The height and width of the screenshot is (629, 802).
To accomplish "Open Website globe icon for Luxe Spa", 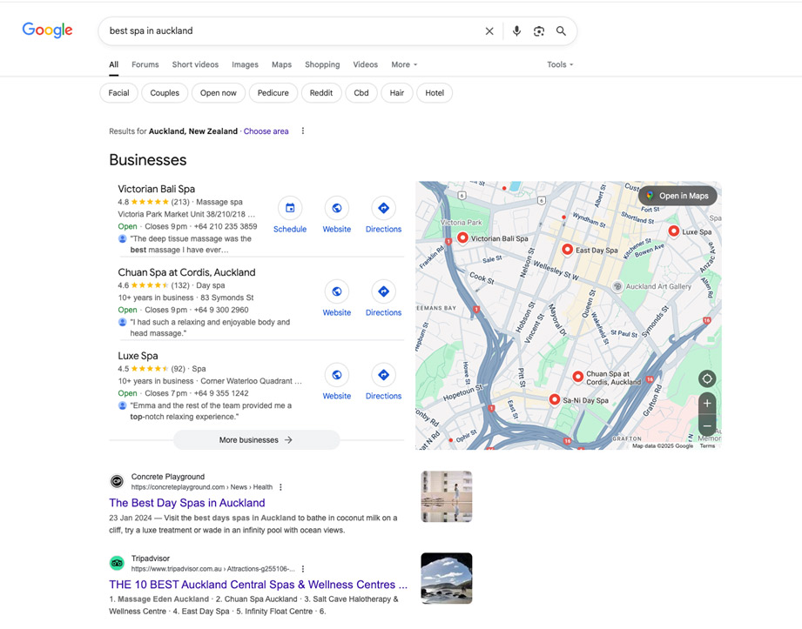I will coord(336,375).
